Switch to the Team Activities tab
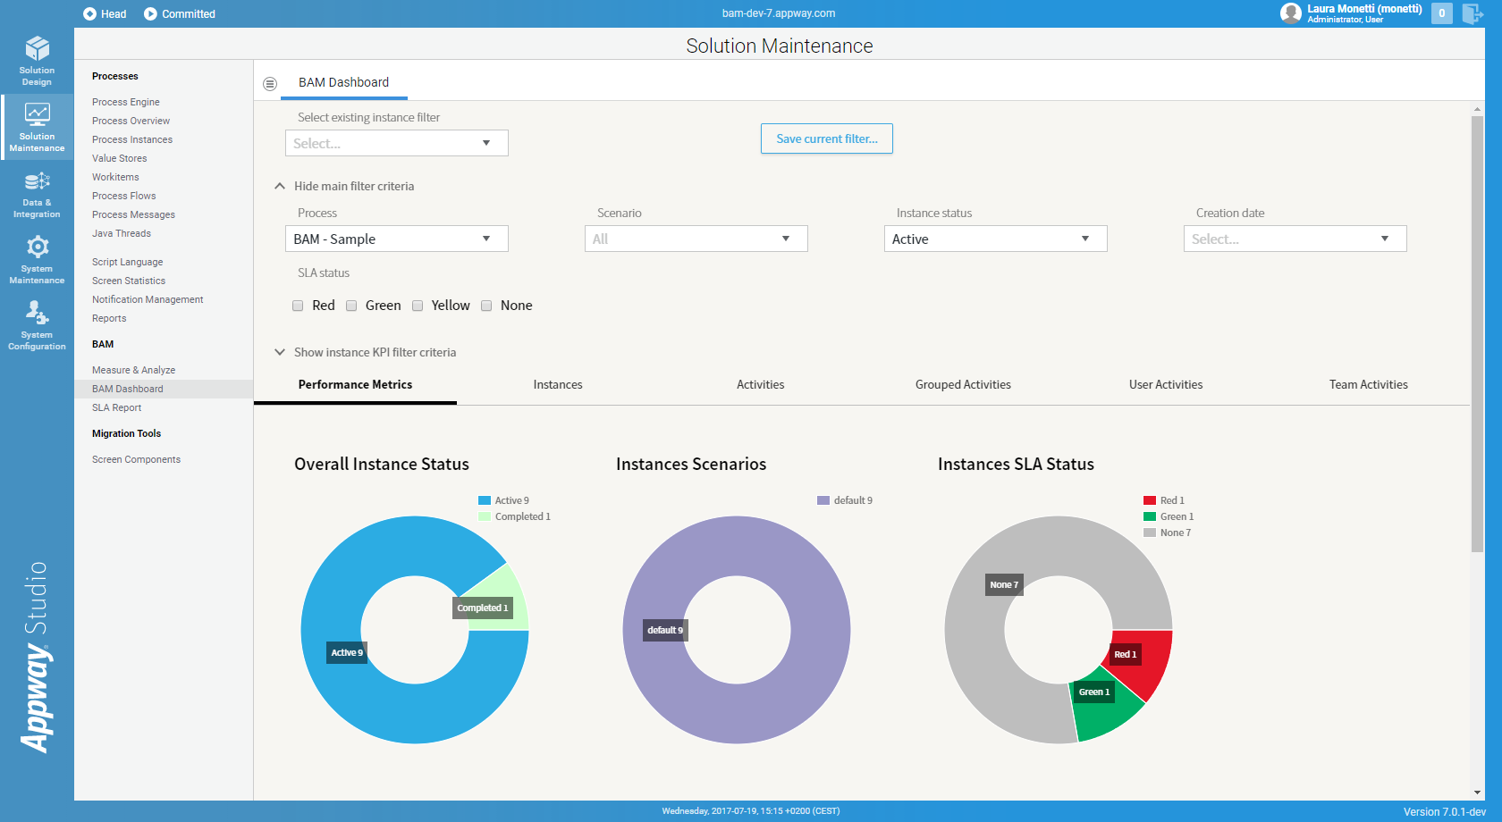This screenshot has width=1502, height=822. pyautogui.click(x=1369, y=384)
